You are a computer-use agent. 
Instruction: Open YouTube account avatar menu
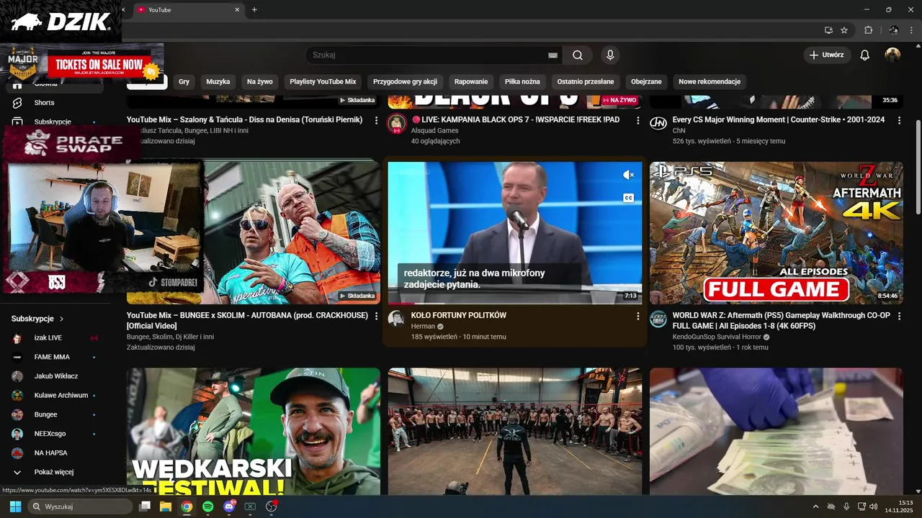[x=892, y=55]
